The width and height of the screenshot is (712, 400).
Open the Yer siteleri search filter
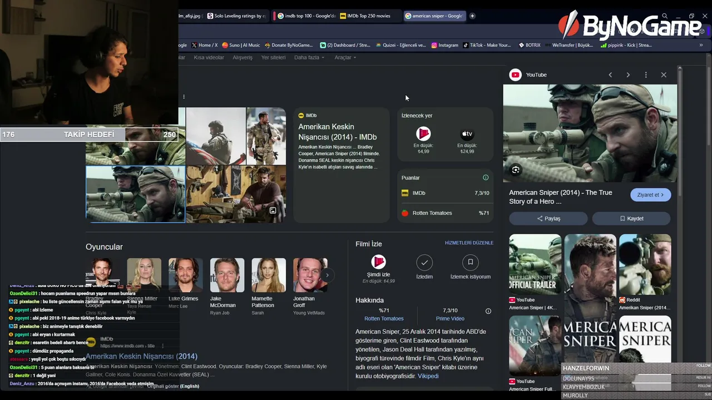[x=273, y=57]
